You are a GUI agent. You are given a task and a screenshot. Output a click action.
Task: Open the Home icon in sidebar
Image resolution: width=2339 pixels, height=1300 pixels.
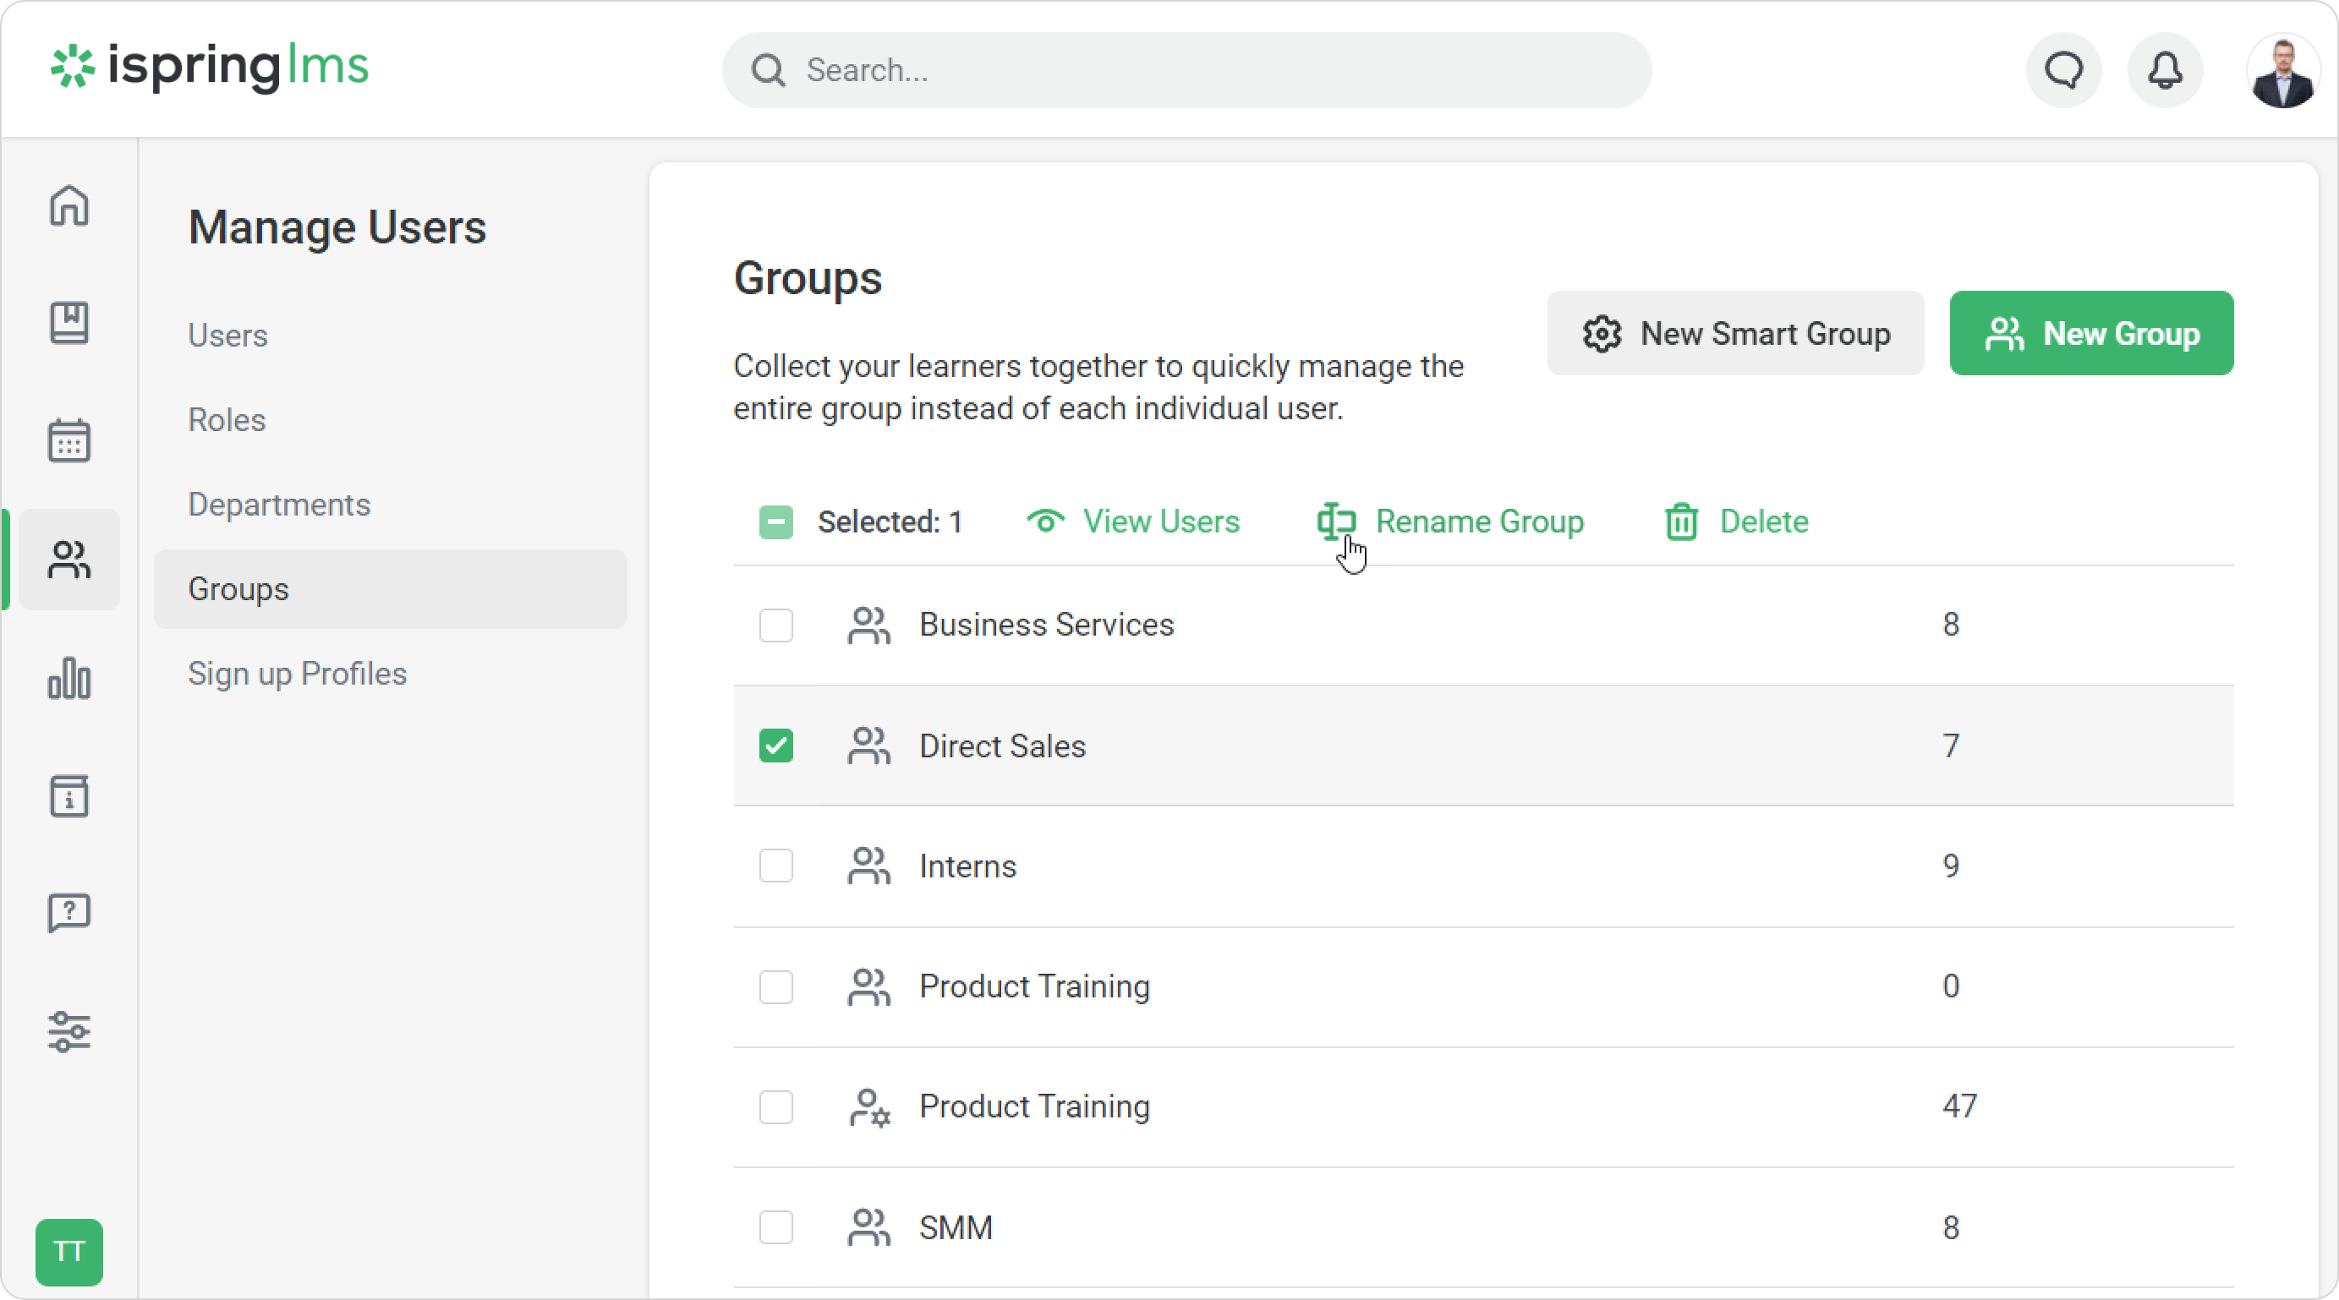click(69, 205)
